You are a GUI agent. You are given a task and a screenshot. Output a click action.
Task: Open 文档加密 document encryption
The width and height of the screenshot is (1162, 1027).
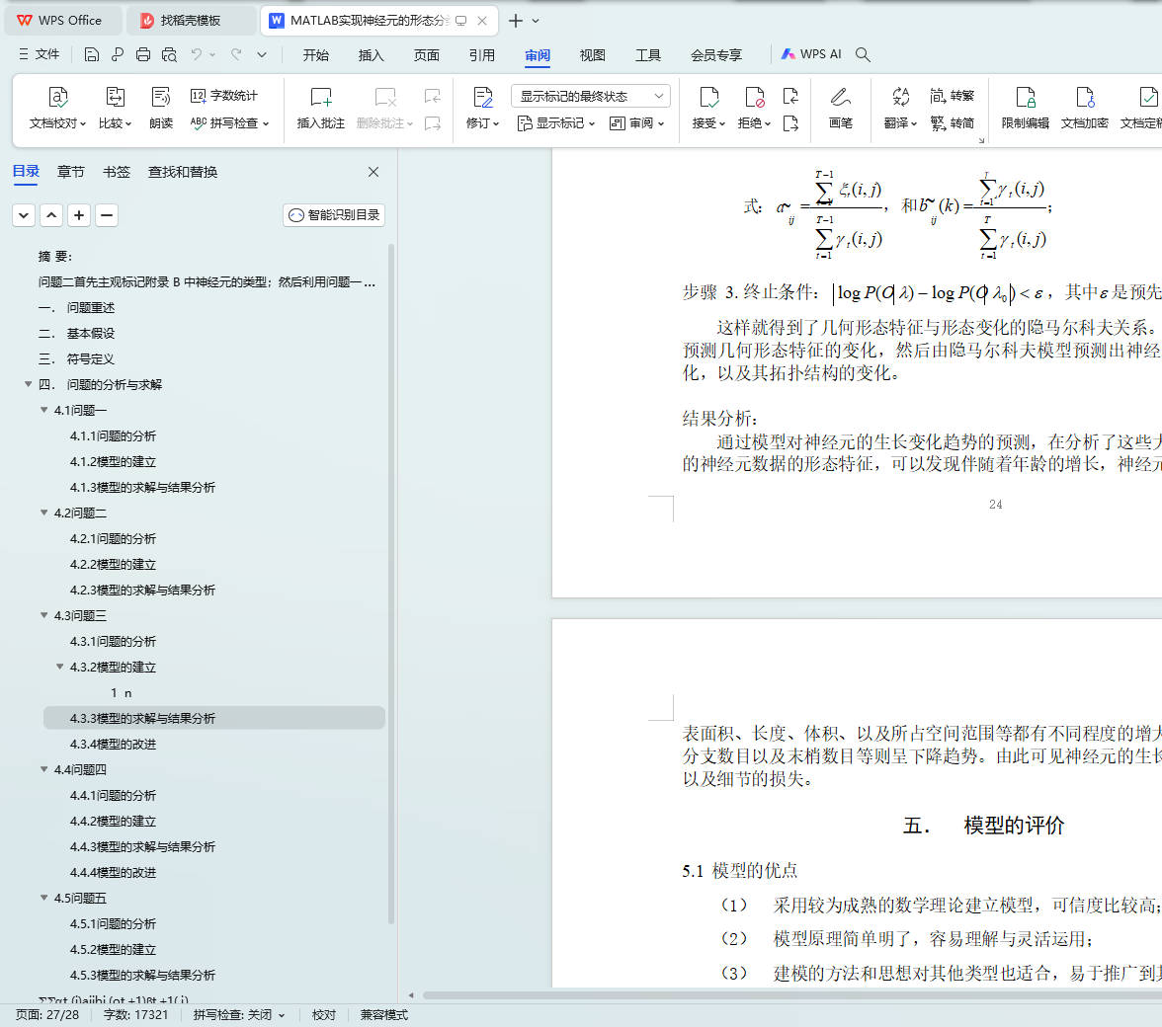coord(1084,108)
